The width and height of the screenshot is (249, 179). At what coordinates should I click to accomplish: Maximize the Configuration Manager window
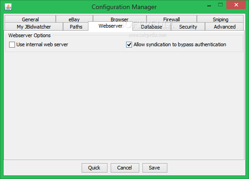220,5
